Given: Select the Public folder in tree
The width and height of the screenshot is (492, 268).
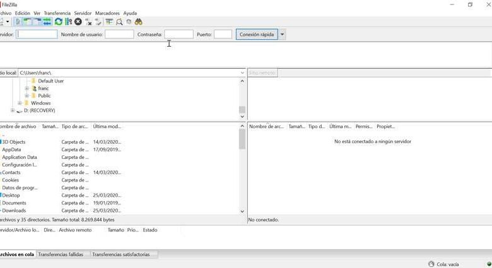Looking at the screenshot, I should pos(44,96).
